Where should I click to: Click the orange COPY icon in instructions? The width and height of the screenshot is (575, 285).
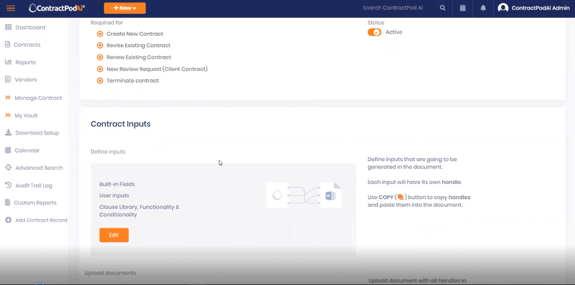pyautogui.click(x=401, y=197)
